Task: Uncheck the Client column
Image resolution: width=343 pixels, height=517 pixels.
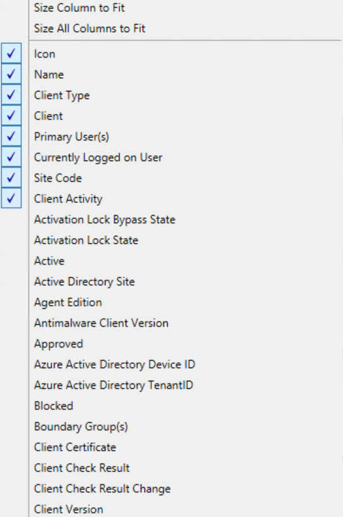Action: (x=11, y=115)
